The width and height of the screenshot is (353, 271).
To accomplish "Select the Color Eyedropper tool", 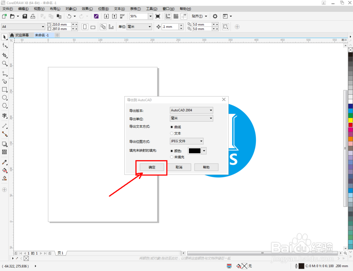I will pos(5,162).
